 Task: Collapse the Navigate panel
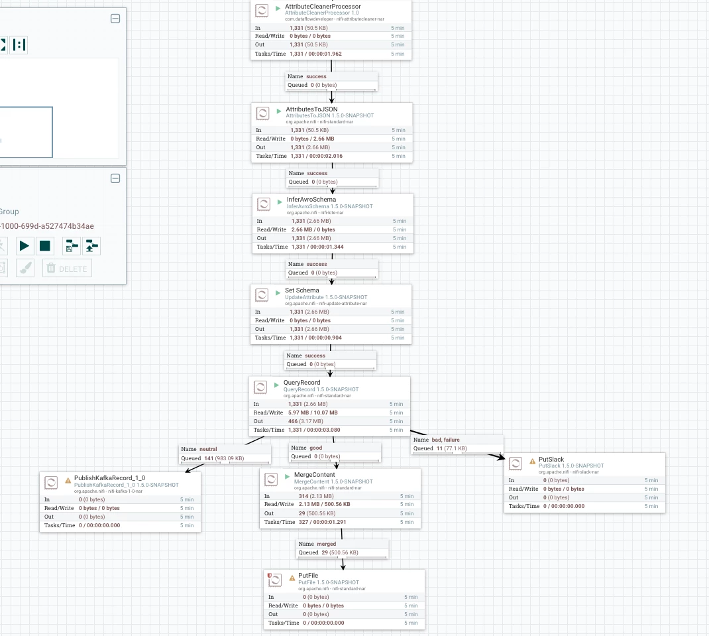pyautogui.click(x=115, y=19)
